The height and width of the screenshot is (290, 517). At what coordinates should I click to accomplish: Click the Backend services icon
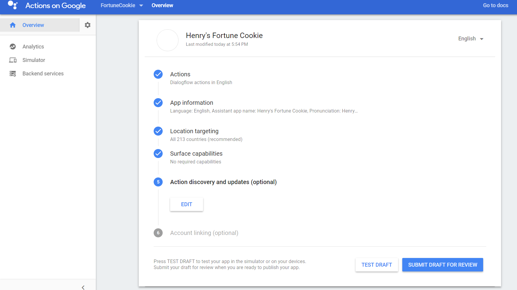tap(13, 74)
